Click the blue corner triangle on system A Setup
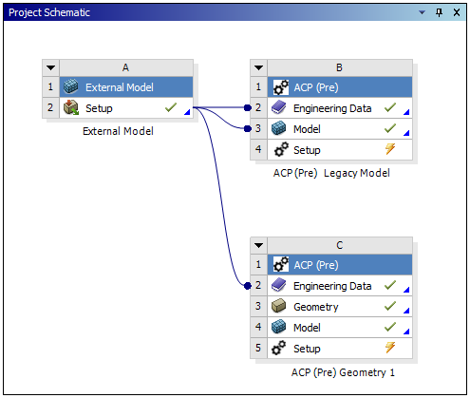The image size is (470, 398). tap(187, 112)
